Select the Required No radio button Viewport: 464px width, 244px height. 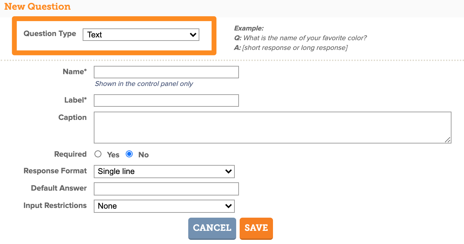pyautogui.click(x=129, y=154)
